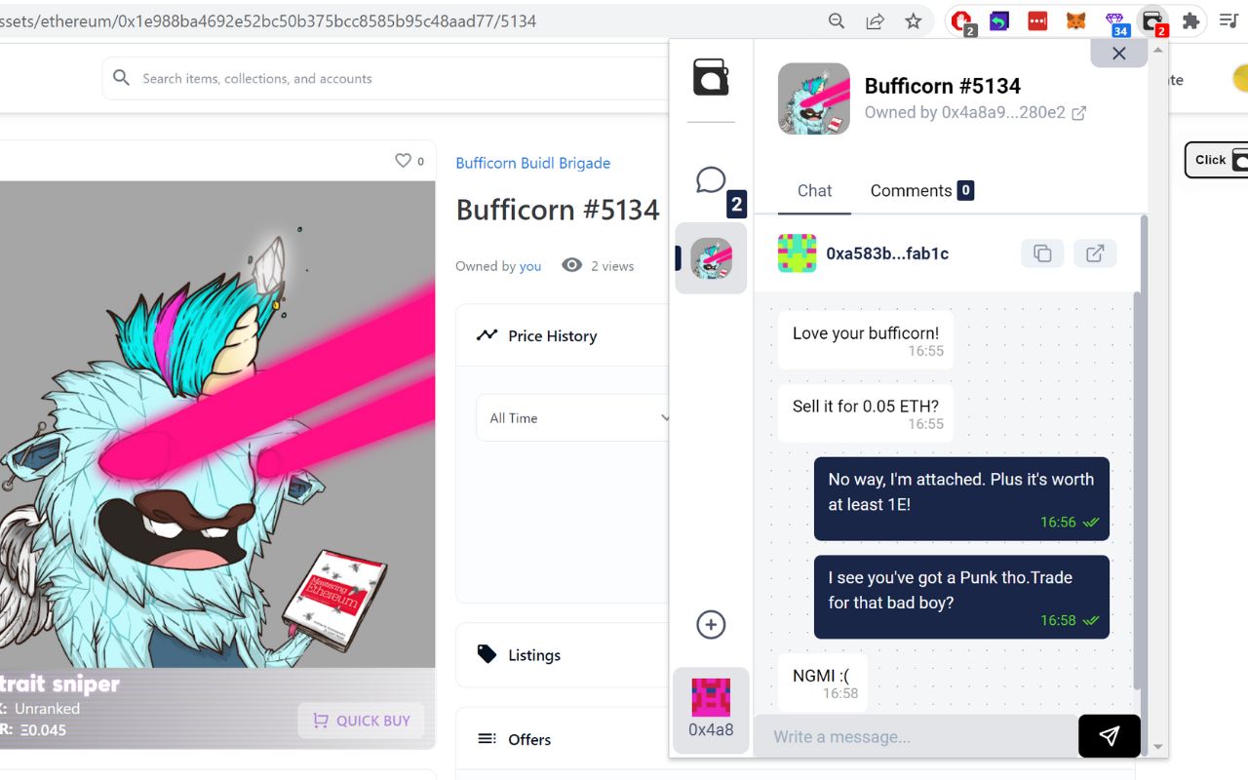Open the gem extension with badge 34
The height and width of the screenshot is (780, 1248).
pyautogui.click(x=1116, y=22)
